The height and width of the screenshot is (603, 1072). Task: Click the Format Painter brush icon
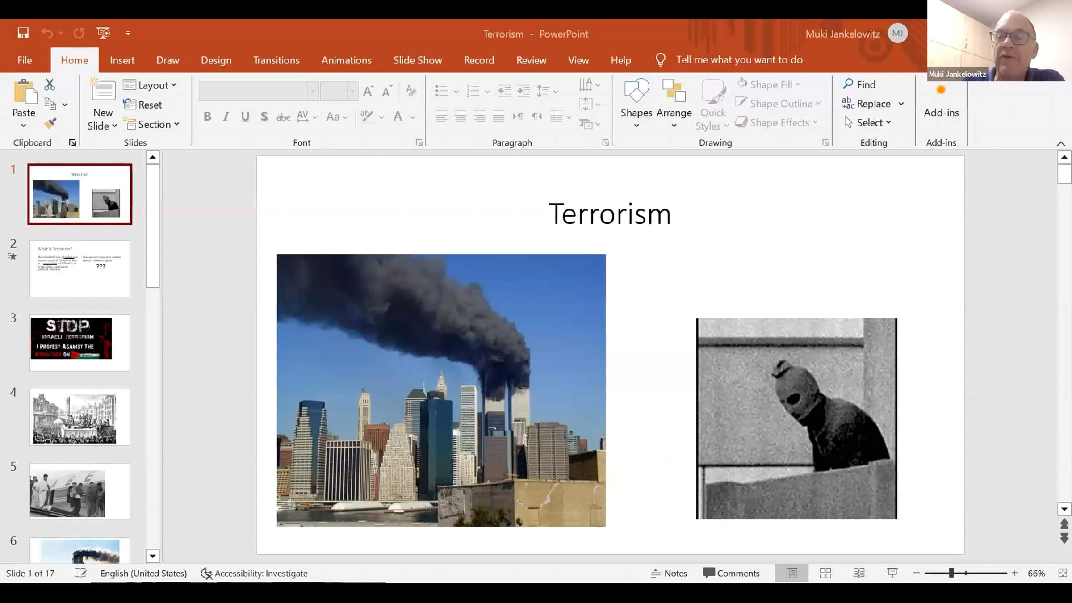tap(50, 123)
